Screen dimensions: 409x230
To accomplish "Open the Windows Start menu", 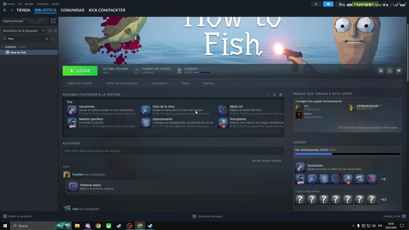I will 5,226.
